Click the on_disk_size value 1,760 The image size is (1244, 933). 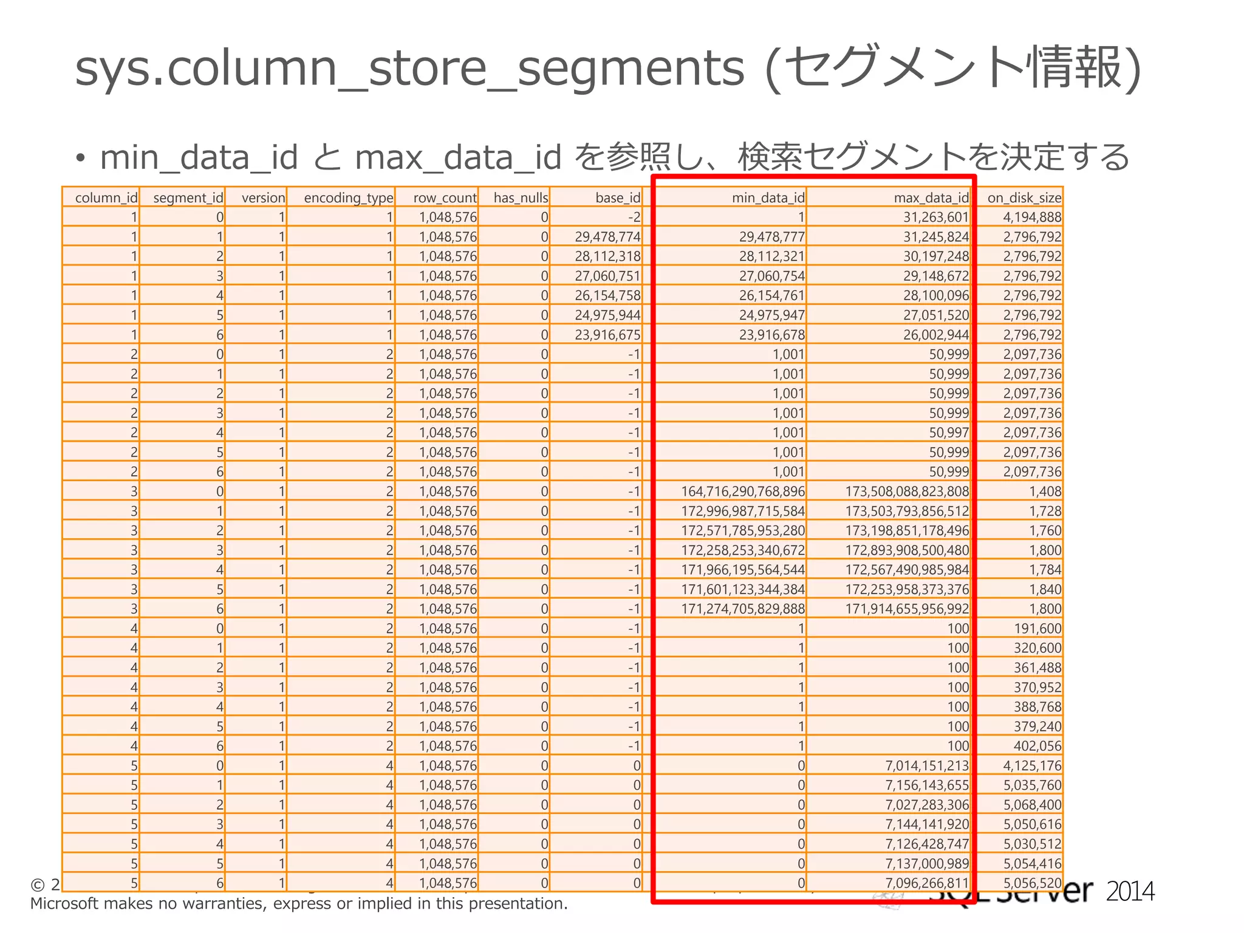click(1045, 530)
